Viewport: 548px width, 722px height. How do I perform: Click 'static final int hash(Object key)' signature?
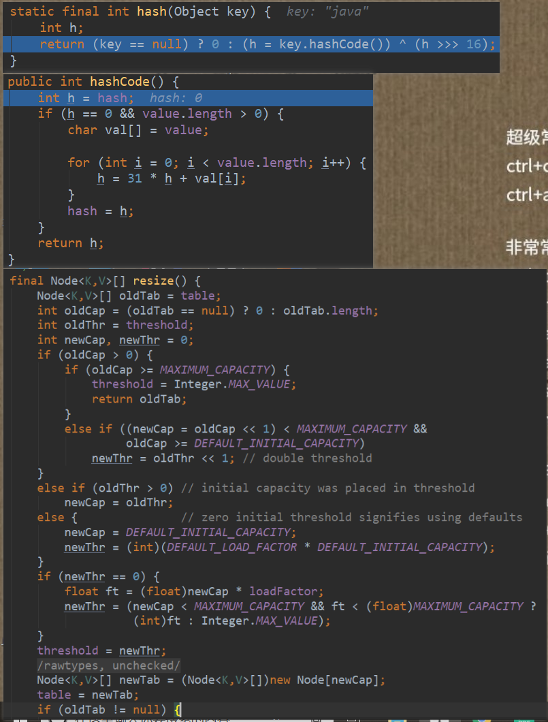140,12
